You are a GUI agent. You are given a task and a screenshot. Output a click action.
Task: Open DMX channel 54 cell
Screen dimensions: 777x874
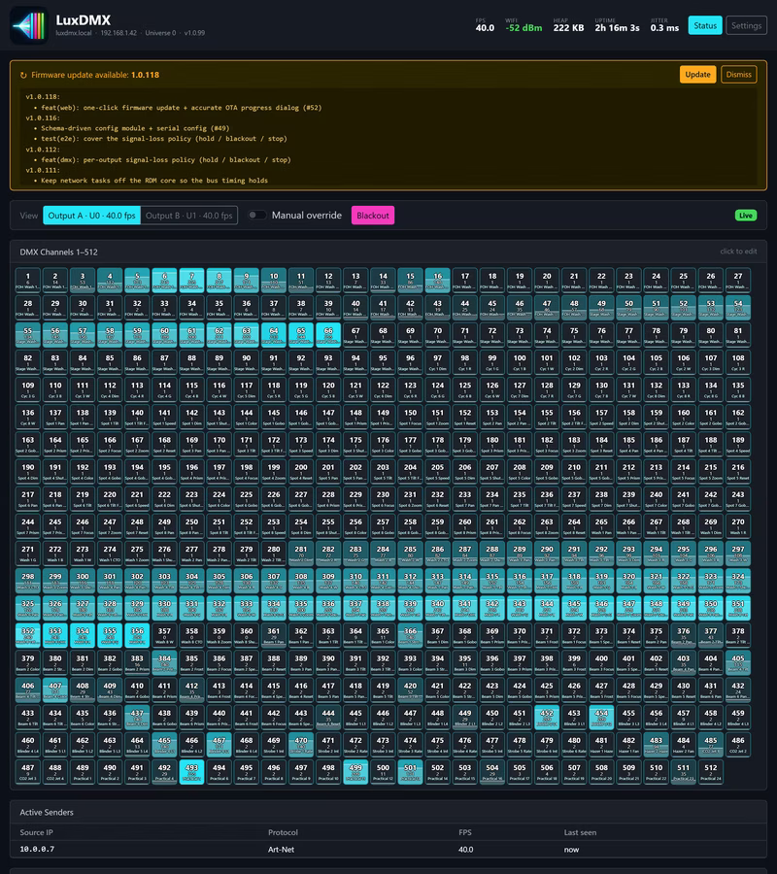[738, 308]
